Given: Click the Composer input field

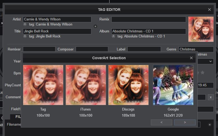Looking at the screenshot, I should tap(92, 49).
